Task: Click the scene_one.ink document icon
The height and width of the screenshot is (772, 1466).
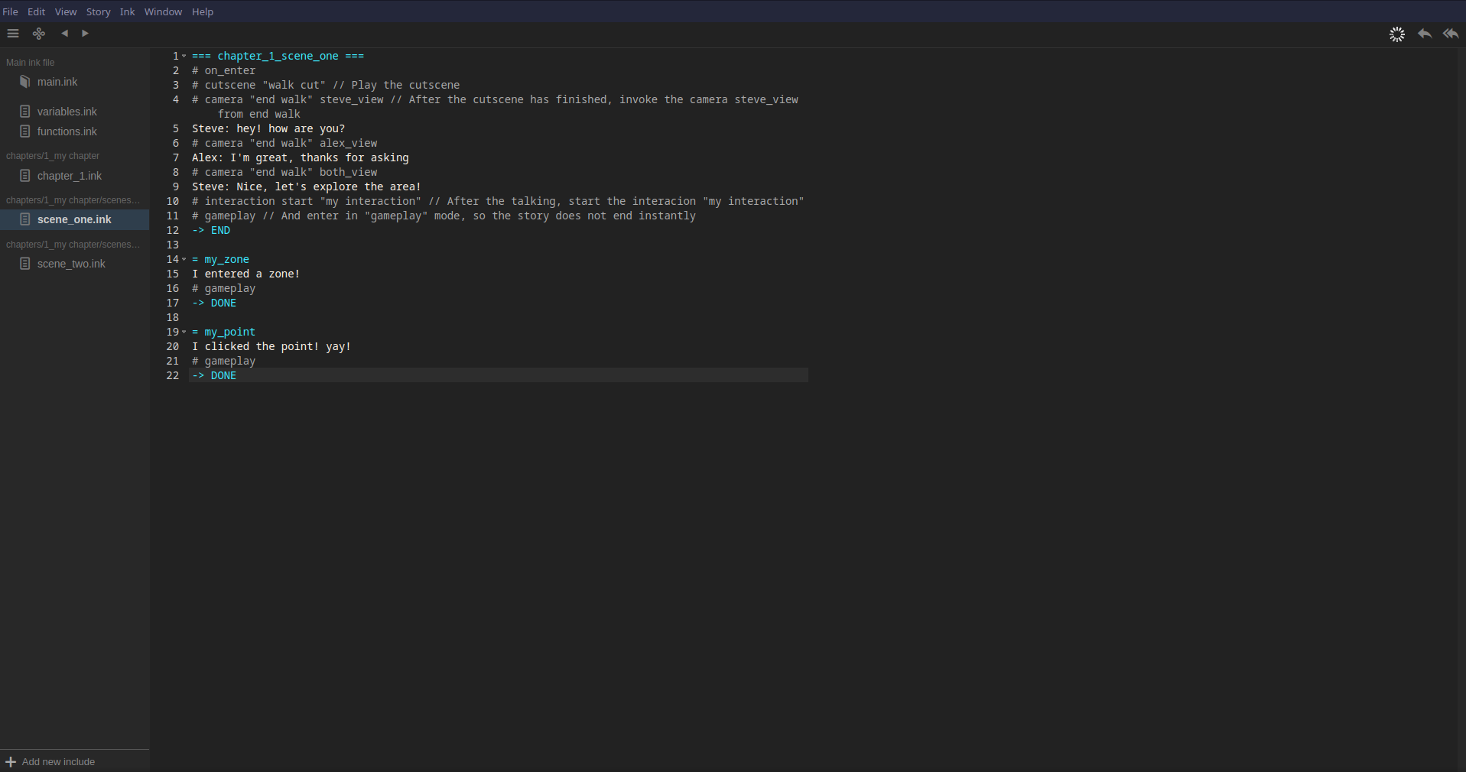Action: (25, 219)
